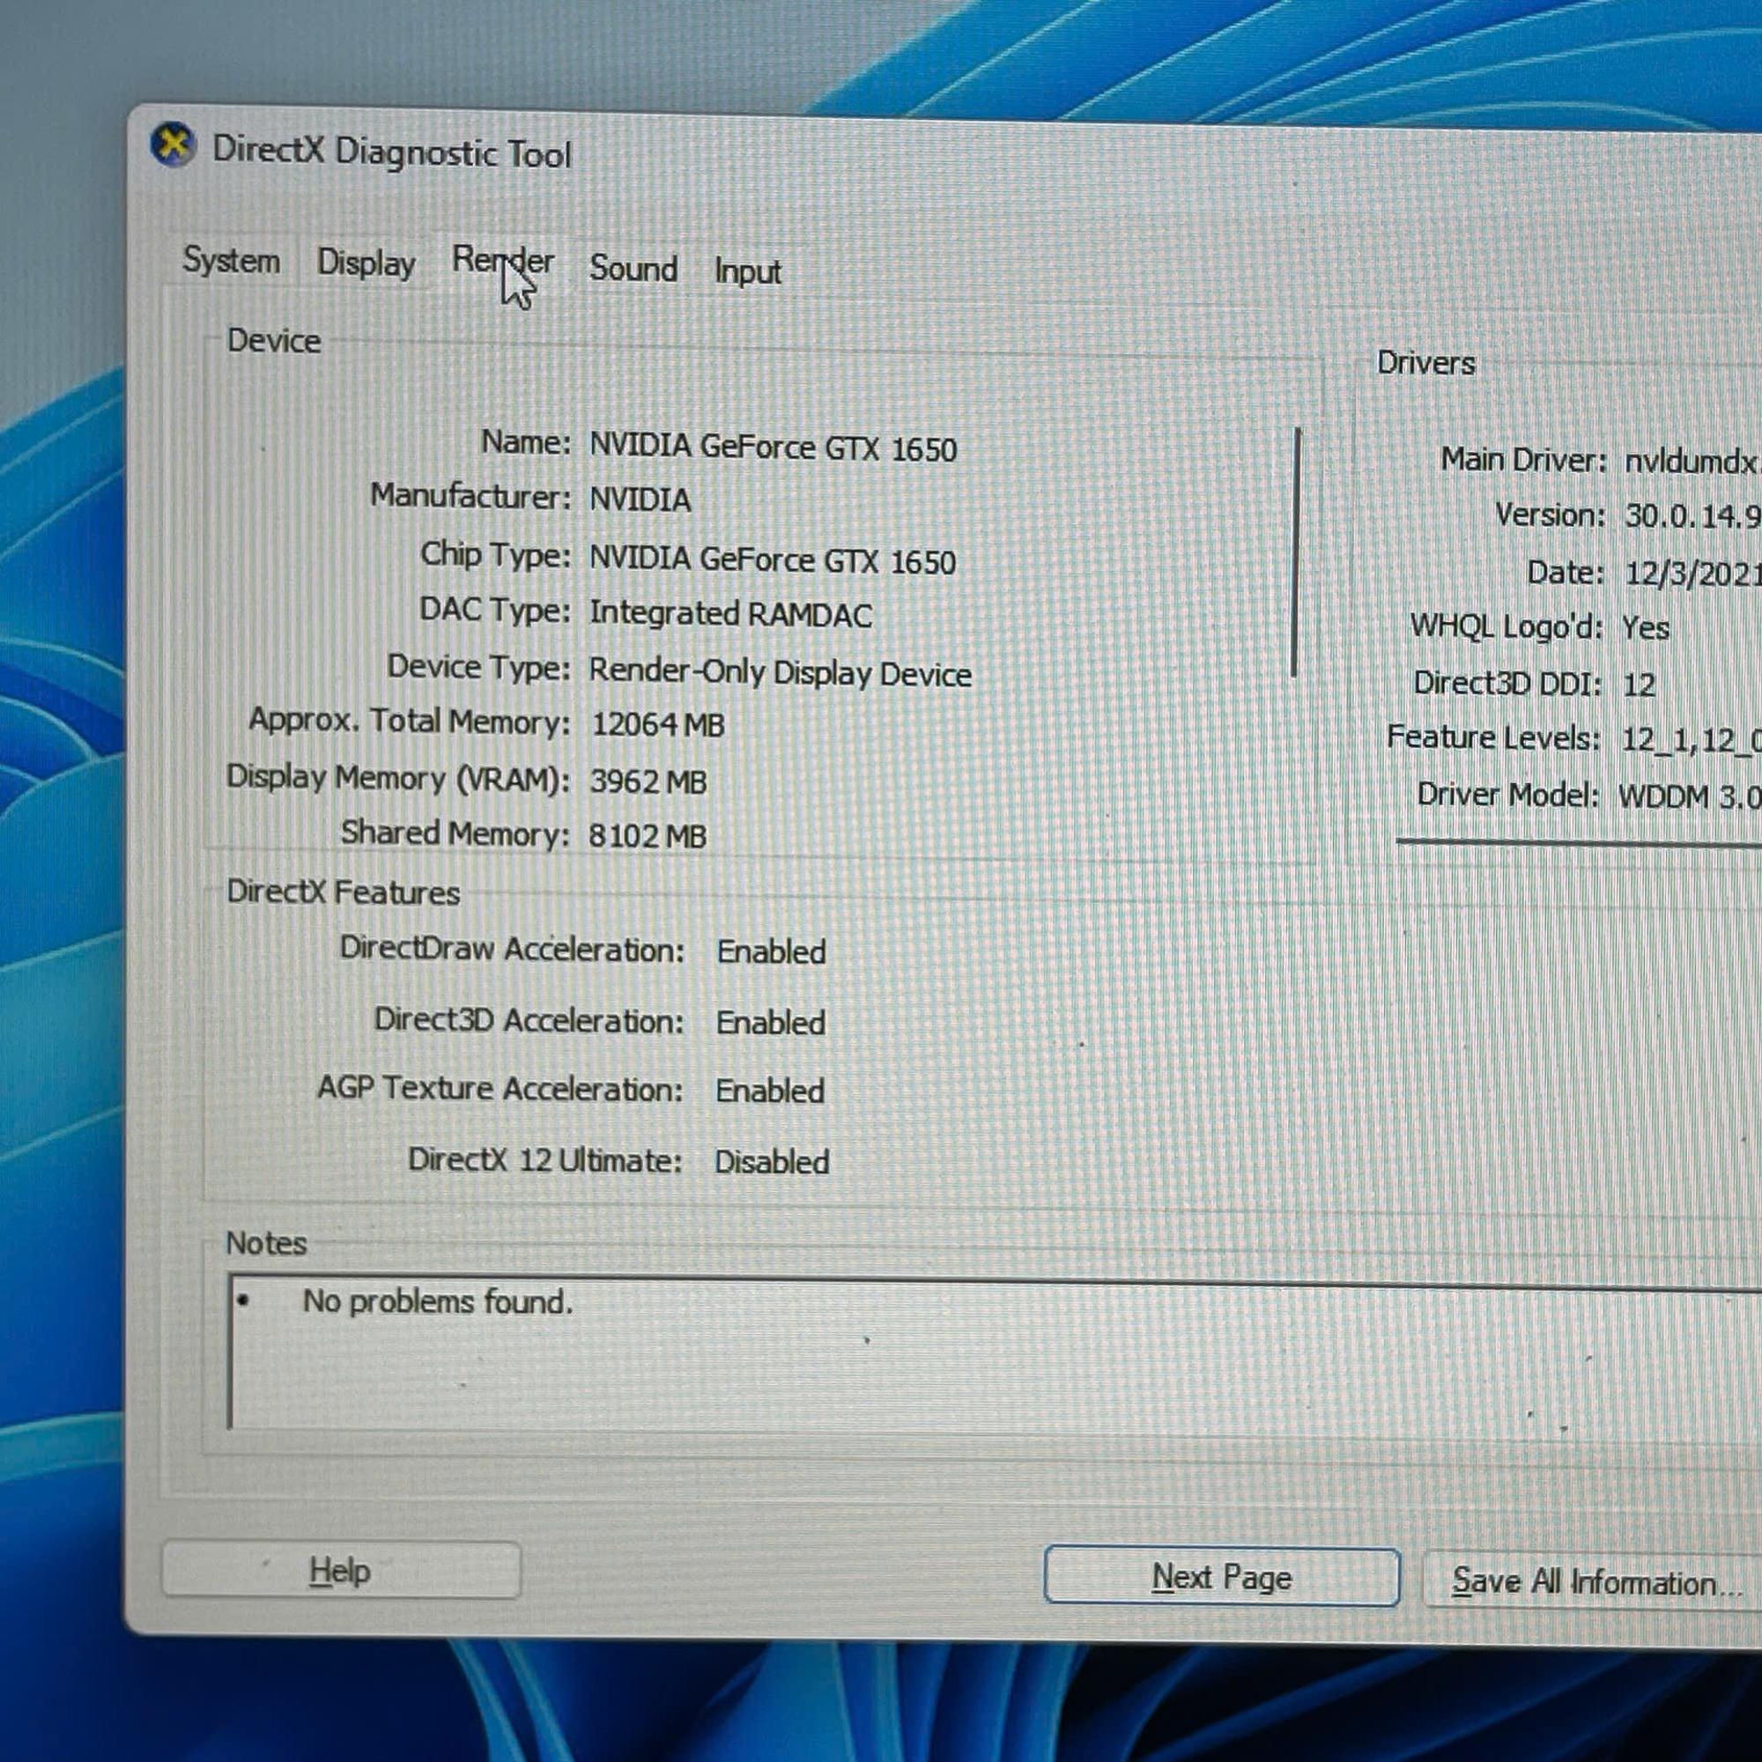Click the DirectX Diagnostic Tool title icon
This screenshot has width=1762, height=1762.
pyautogui.click(x=174, y=145)
